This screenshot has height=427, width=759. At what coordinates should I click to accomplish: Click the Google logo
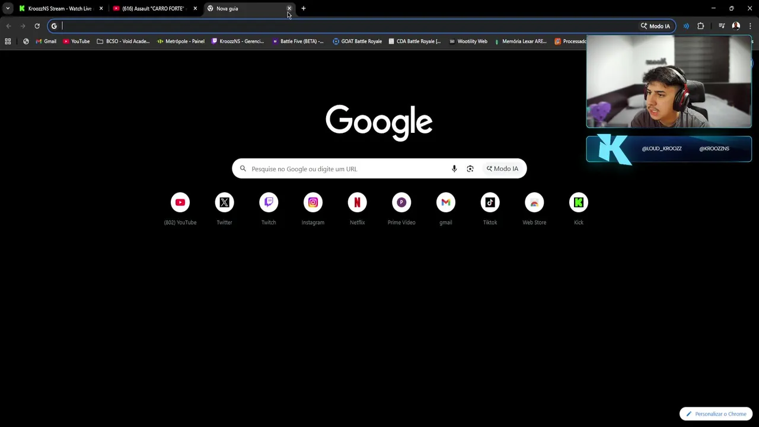[x=379, y=123]
